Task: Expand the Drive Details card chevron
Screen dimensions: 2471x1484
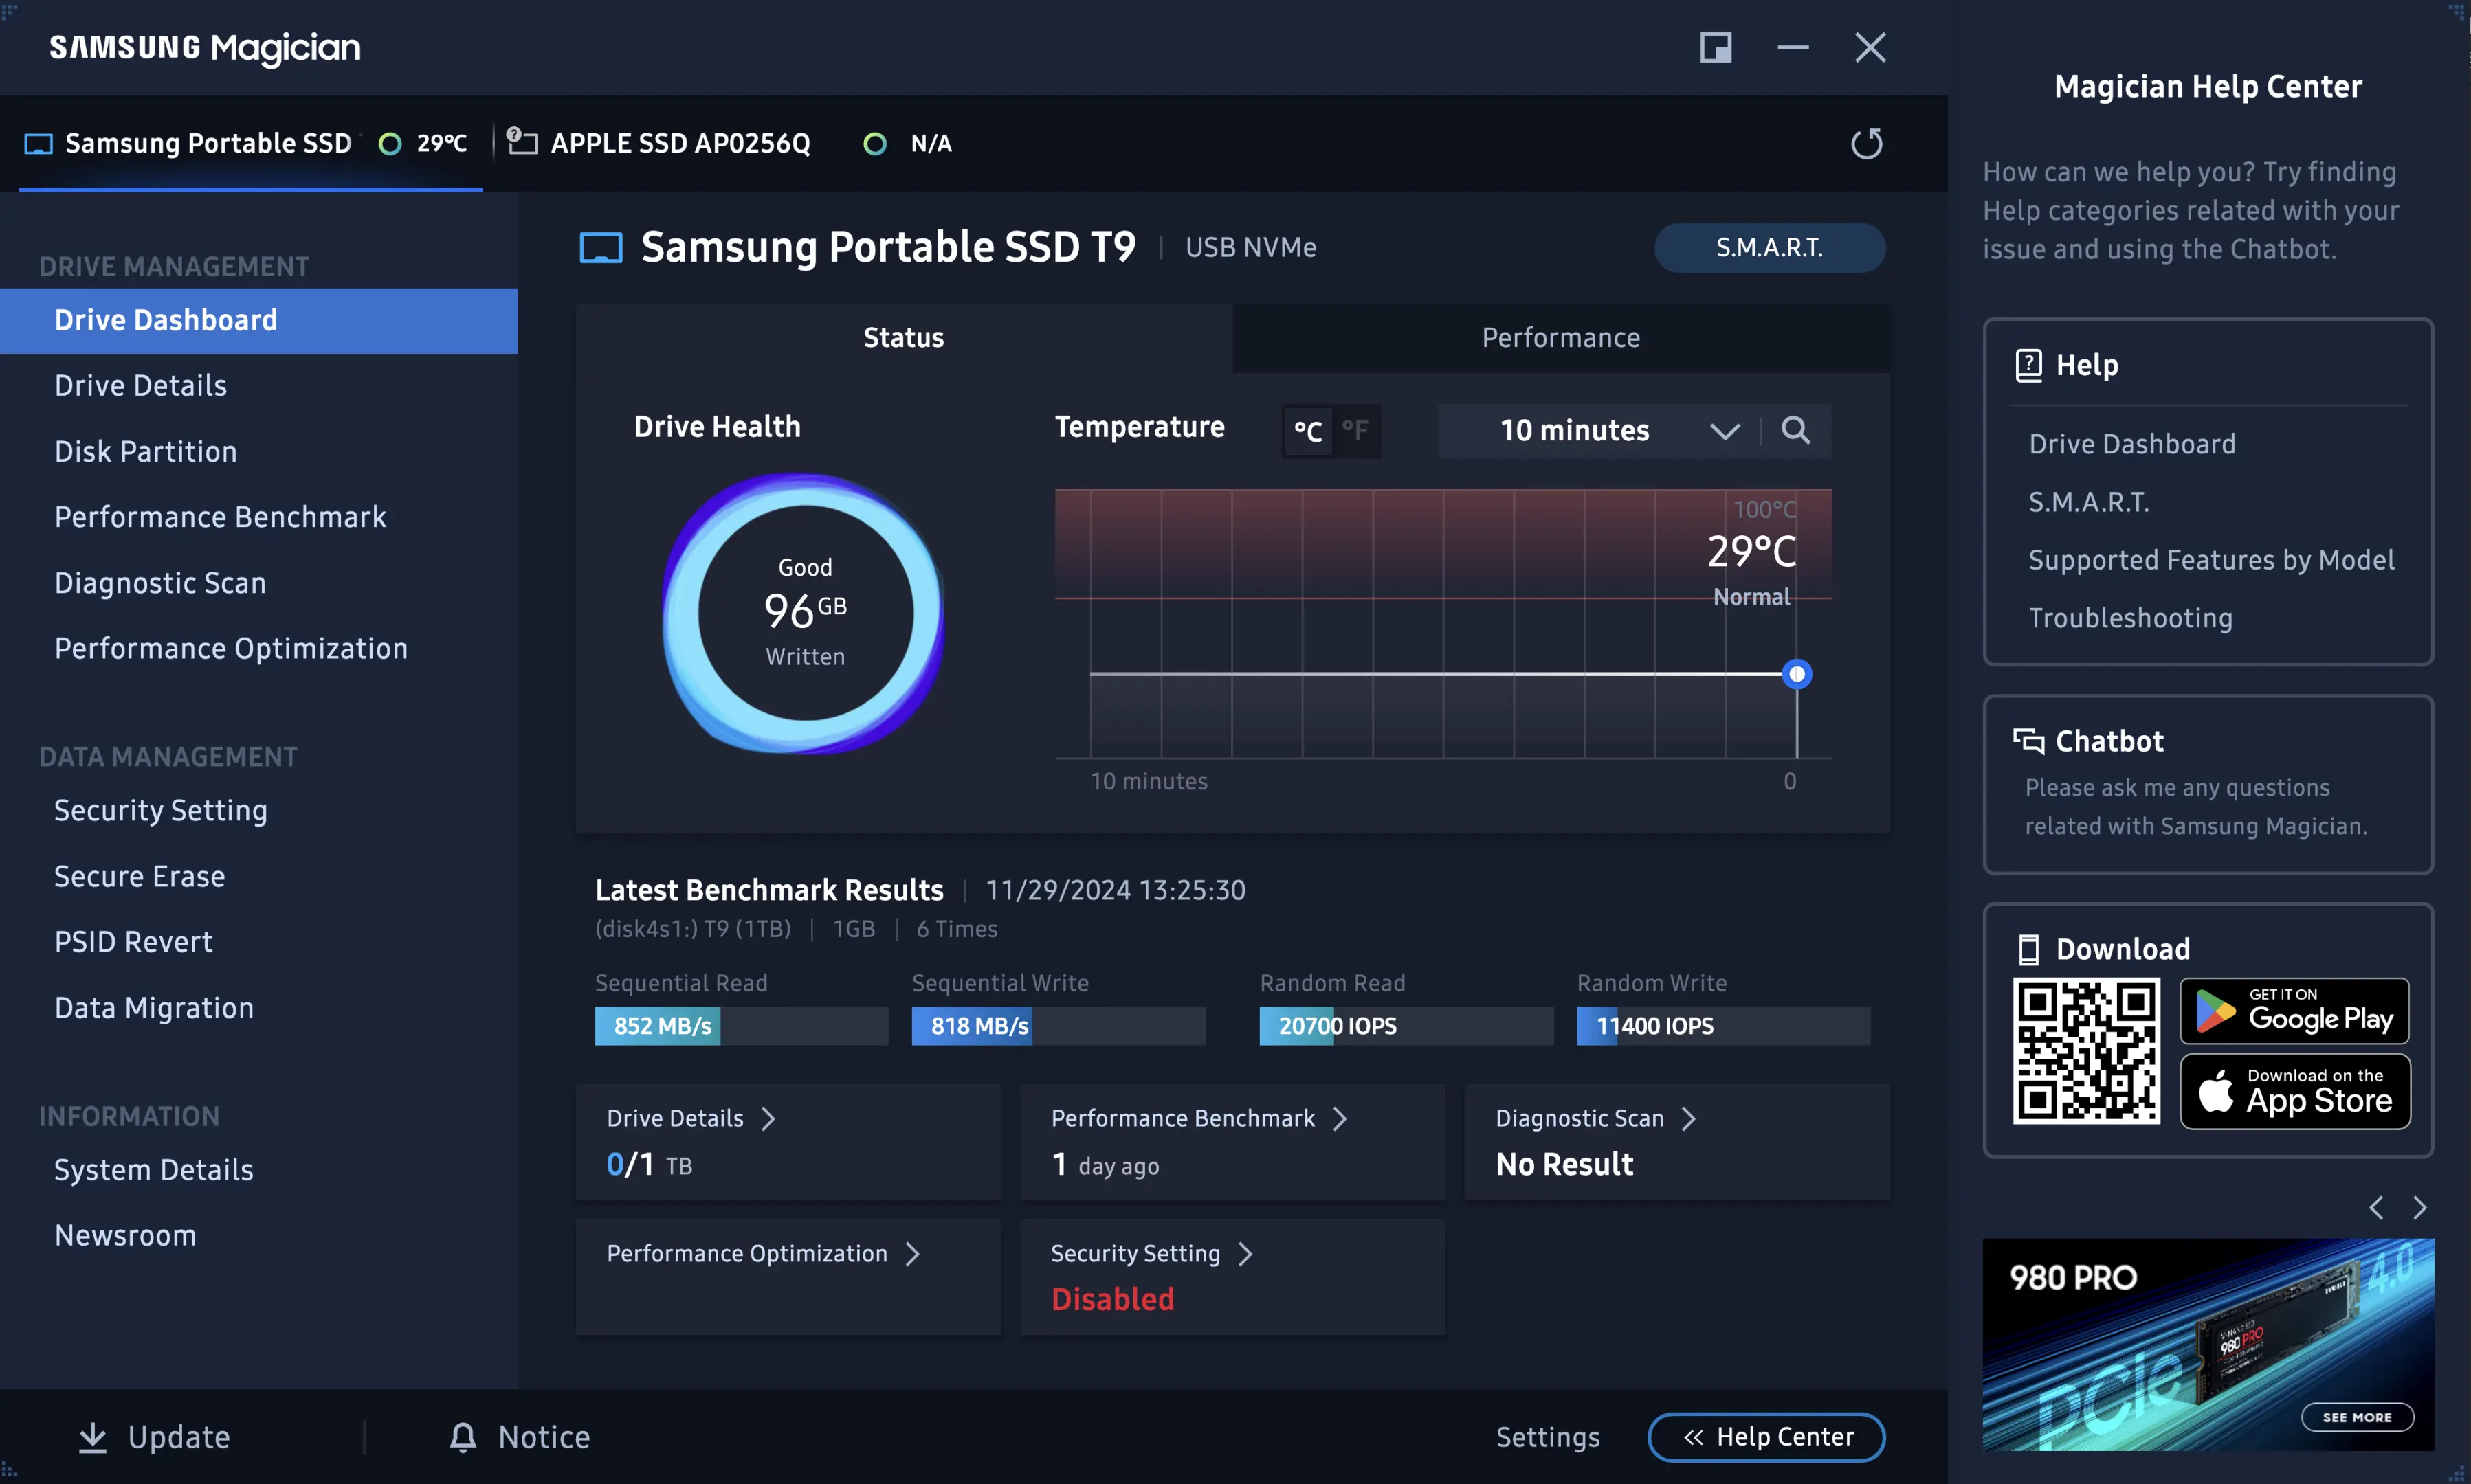Action: (x=768, y=1118)
